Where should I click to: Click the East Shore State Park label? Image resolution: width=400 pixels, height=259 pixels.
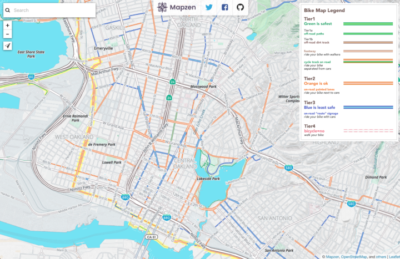coord(31,54)
